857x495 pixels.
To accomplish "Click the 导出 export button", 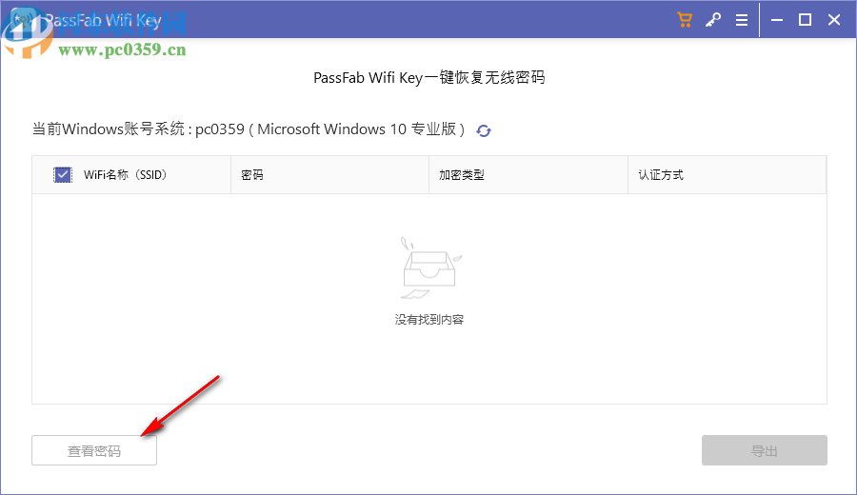I will [x=764, y=451].
